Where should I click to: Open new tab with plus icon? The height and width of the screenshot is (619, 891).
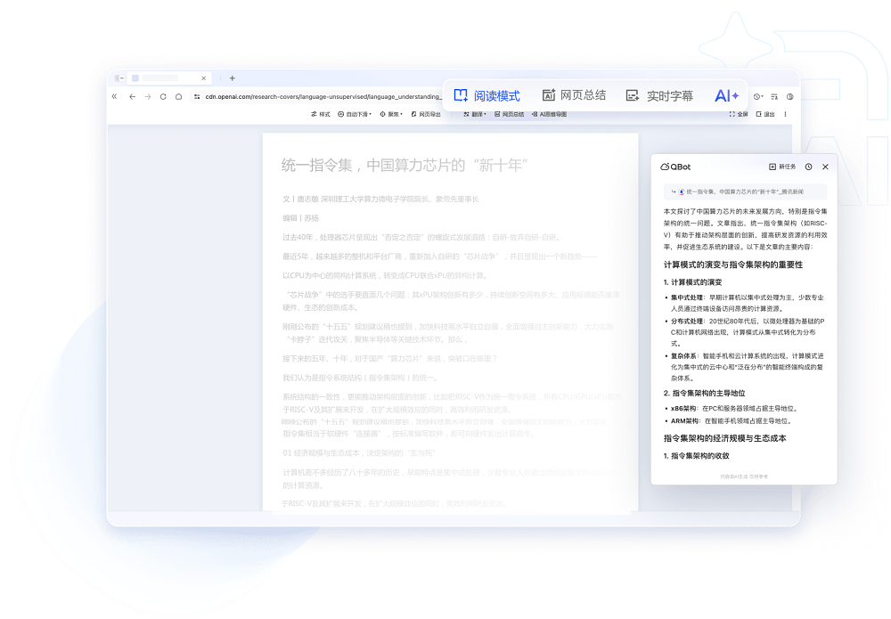coord(232,77)
